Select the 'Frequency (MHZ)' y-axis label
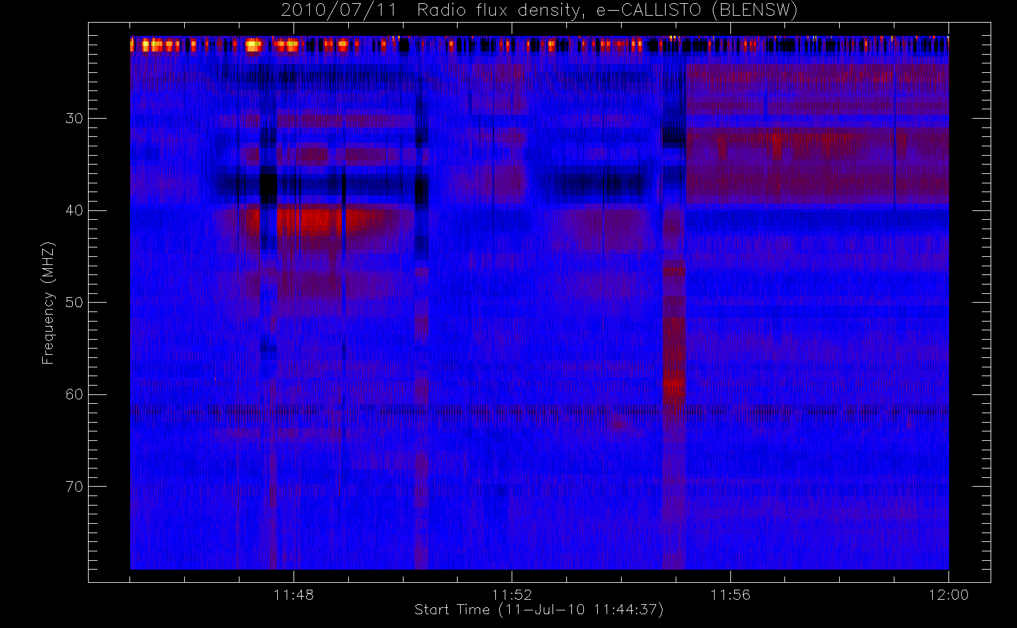 pos(48,303)
